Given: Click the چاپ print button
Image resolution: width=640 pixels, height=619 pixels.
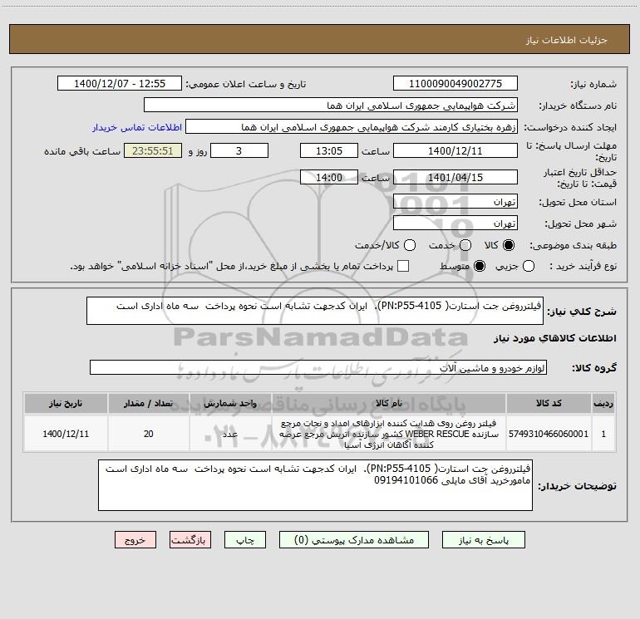Looking at the screenshot, I should click(245, 540).
